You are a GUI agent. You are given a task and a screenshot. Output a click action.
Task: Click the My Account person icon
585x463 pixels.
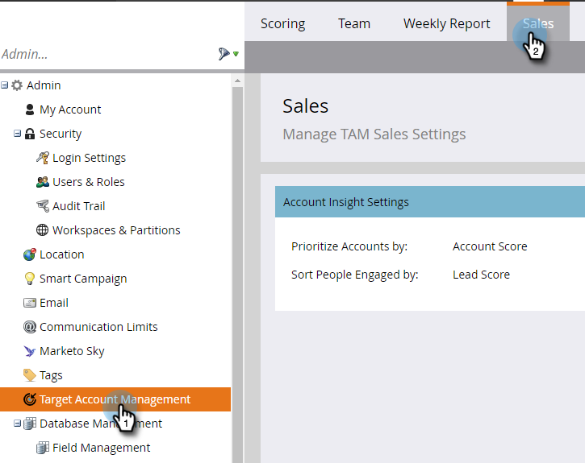point(30,110)
